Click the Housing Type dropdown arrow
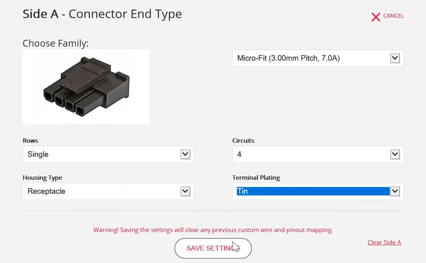Screen dimensions: 426x263 (185, 191)
